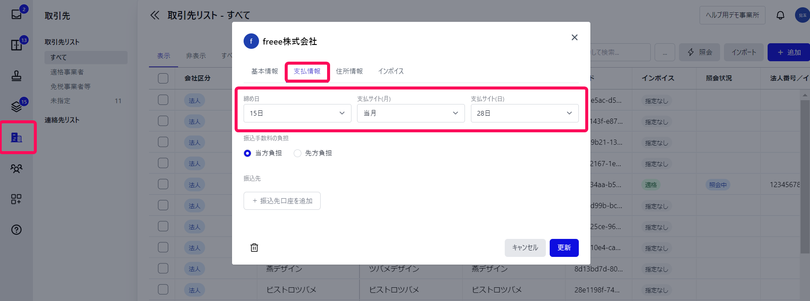Check the first row's checkbox in the list
810x301 pixels.
(163, 100)
